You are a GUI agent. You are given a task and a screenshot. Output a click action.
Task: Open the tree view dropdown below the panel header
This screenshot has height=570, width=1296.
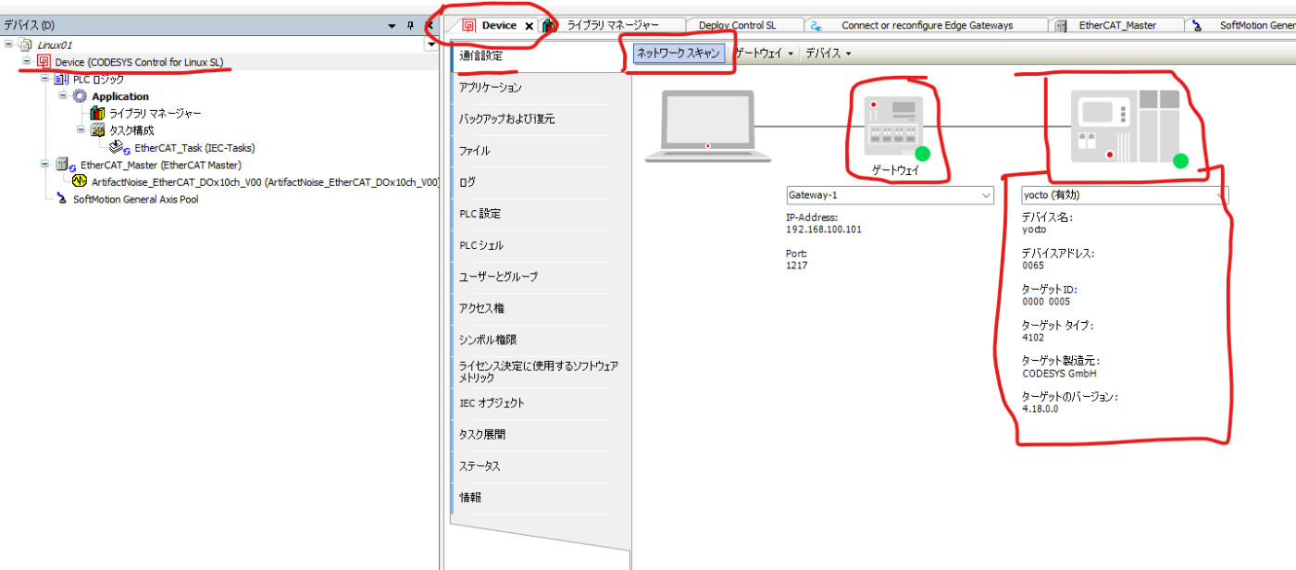coord(430,44)
